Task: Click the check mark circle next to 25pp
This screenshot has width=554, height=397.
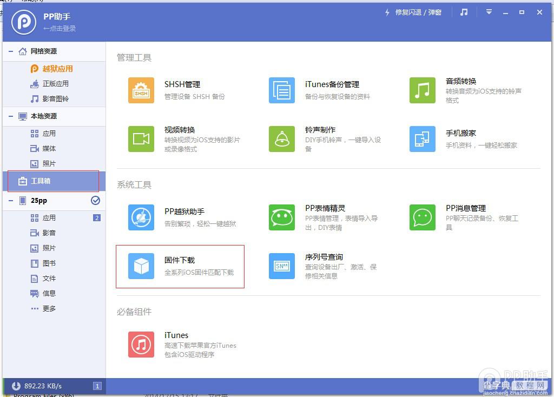Action: (95, 201)
